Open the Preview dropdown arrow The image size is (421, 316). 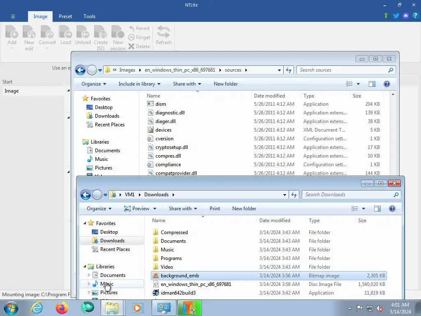click(155, 209)
